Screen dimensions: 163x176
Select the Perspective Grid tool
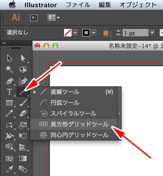[x=23, y=147]
